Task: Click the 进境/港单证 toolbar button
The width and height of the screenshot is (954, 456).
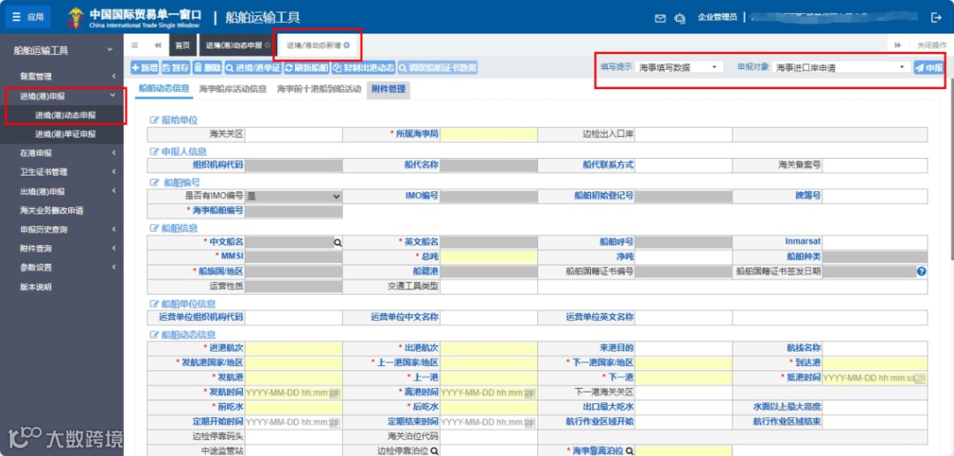Action: (x=254, y=67)
